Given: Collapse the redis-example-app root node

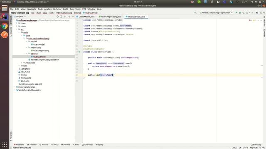Looking at the screenshot, I should click(x=14, y=20).
